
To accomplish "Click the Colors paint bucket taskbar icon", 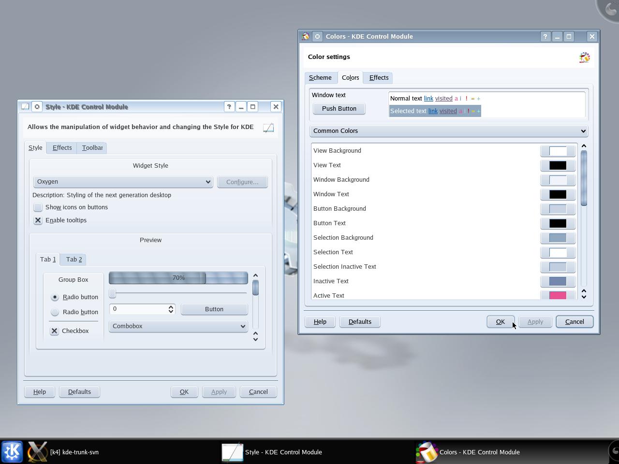I will (x=427, y=452).
